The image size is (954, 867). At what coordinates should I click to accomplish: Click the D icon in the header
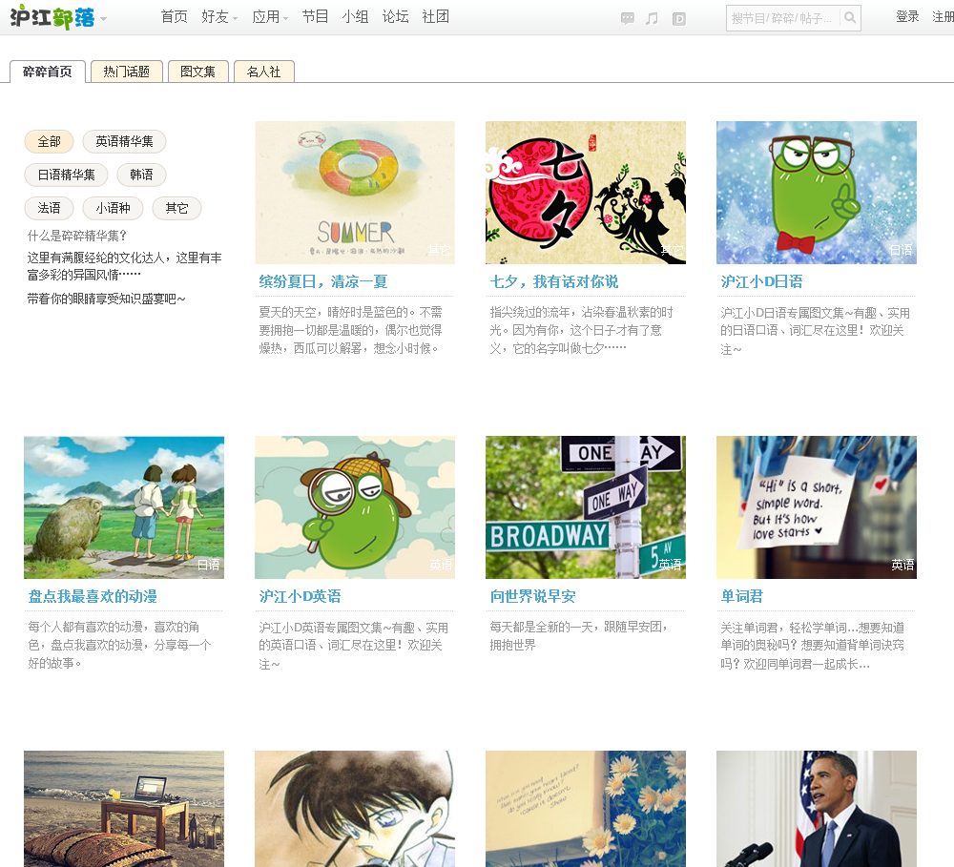[x=679, y=19]
